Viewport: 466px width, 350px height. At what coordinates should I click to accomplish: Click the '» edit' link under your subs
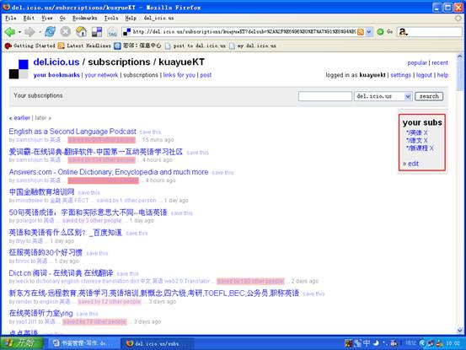(410, 164)
